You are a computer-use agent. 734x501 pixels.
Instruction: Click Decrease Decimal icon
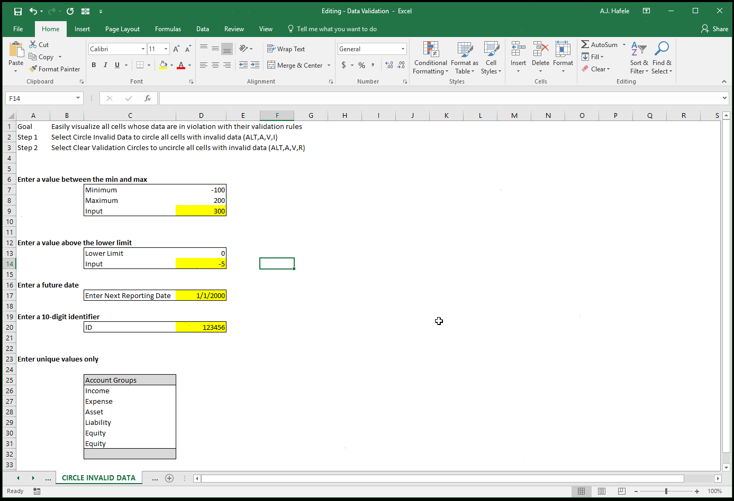click(401, 65)
